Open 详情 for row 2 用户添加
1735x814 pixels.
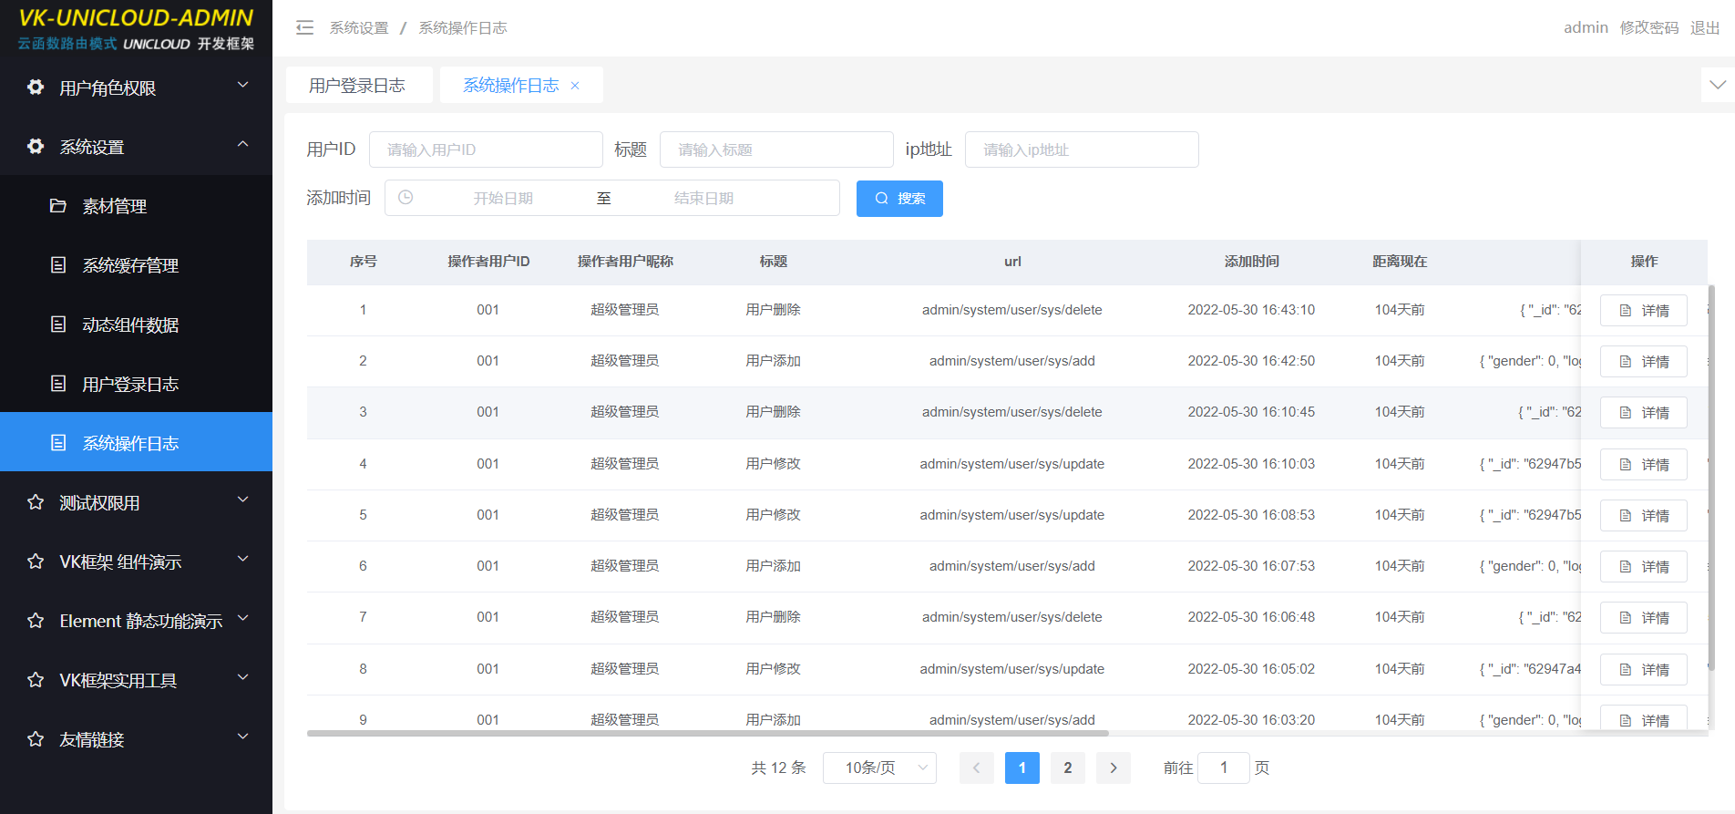pyautogui.click(x=1643, y=362)
